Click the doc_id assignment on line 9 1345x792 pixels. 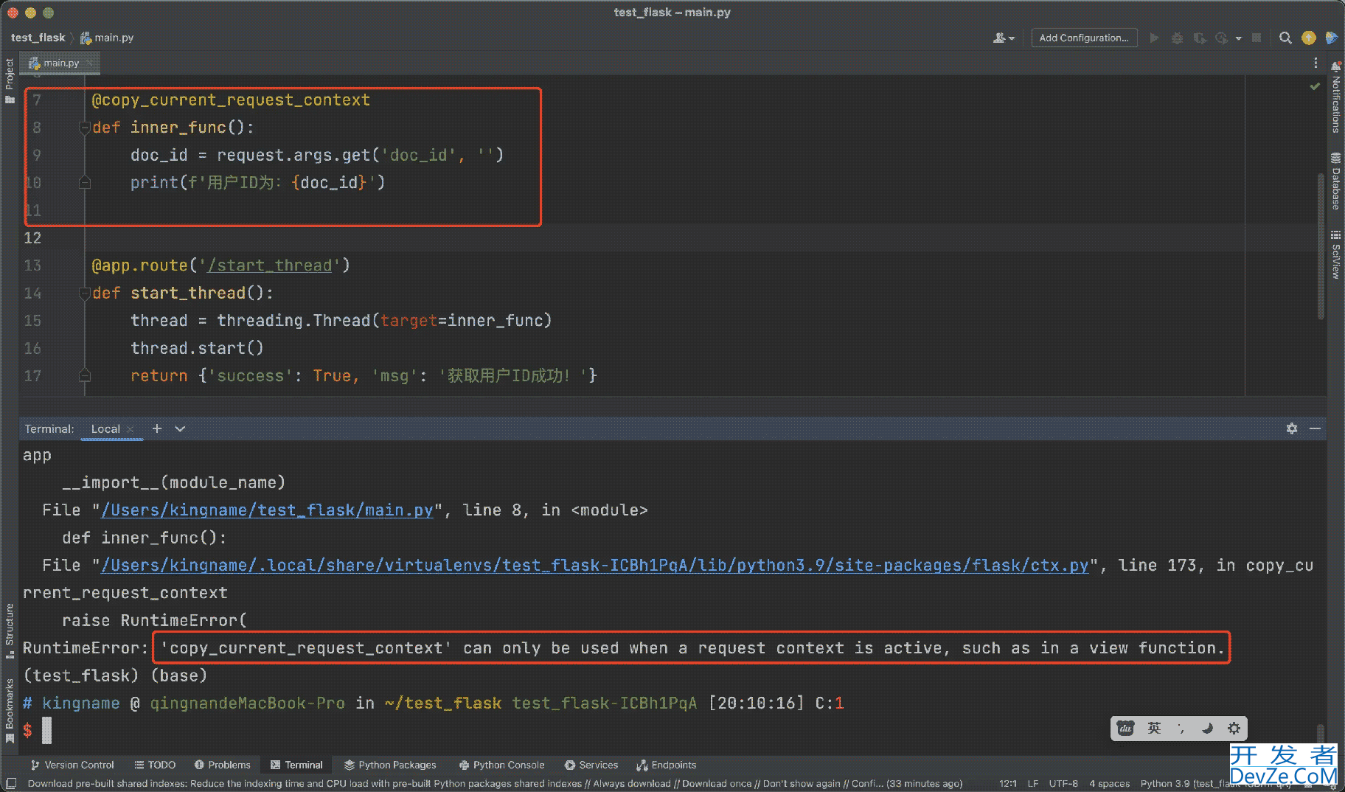[317, 155]
